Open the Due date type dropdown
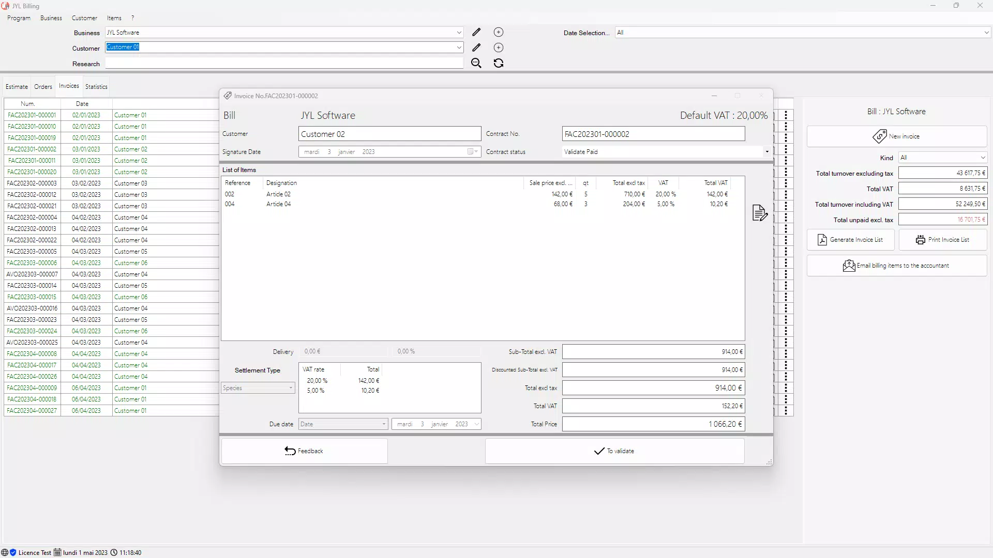 tap(343, 424)
